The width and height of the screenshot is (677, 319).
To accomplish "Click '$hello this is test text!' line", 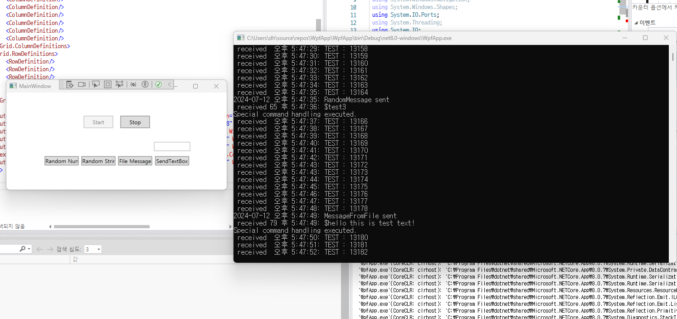I will (326, 223).
